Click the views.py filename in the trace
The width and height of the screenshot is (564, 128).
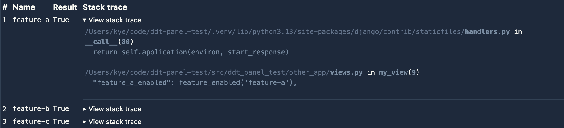pyautogui.click(x=346, y=72)
